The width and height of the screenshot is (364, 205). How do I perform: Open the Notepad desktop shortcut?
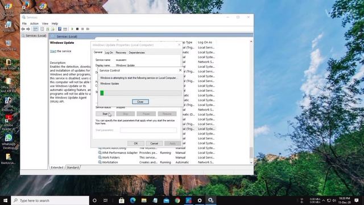click(x=9, y=26)
